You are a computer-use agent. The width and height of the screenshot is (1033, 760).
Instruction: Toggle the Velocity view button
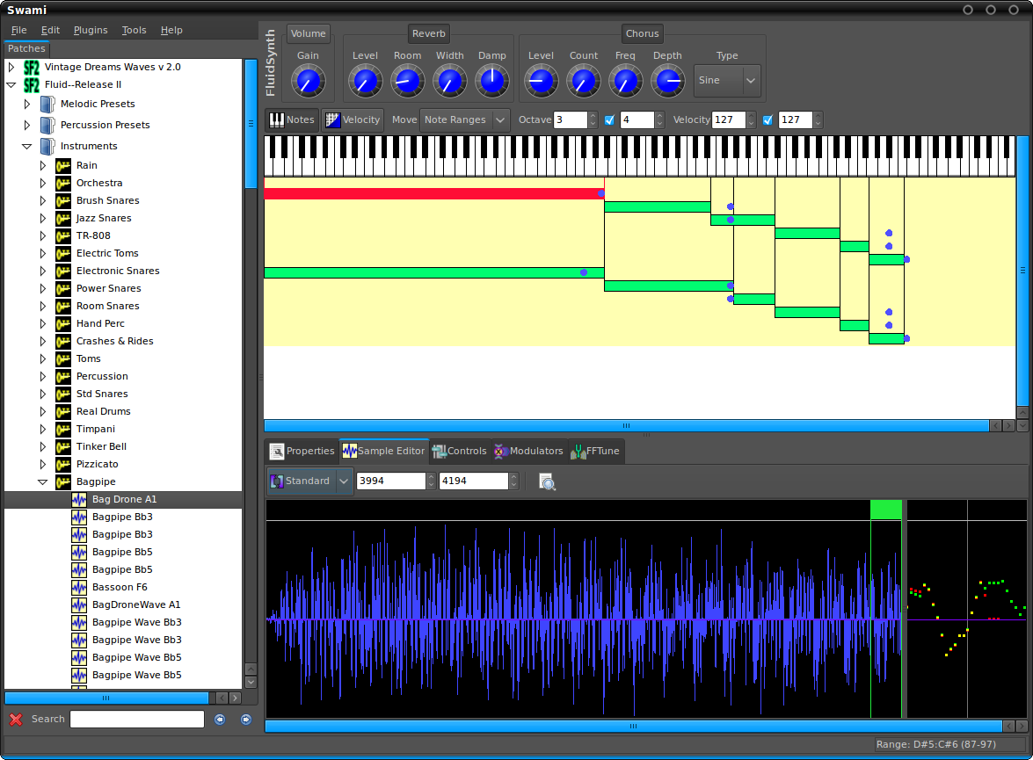click(353, 120)
